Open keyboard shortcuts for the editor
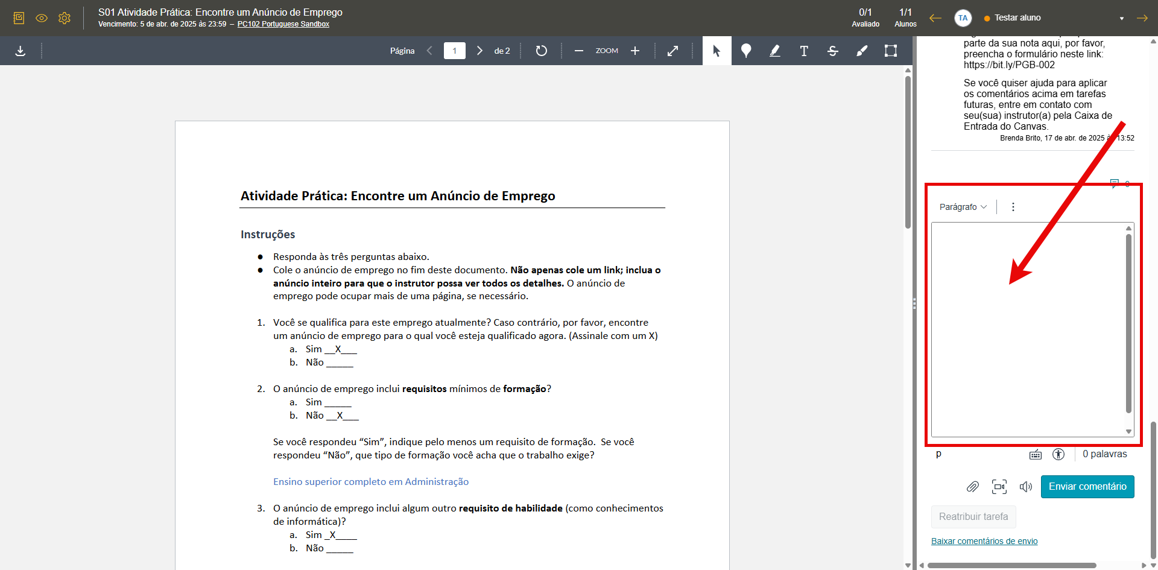This screenshot has width=1158, height=570. (1036, 454)
